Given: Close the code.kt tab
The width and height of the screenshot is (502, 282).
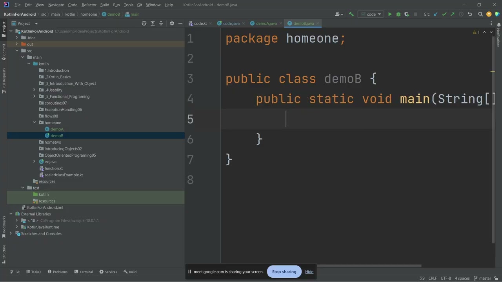Looking at the screenshot, I should pos(210,23).
